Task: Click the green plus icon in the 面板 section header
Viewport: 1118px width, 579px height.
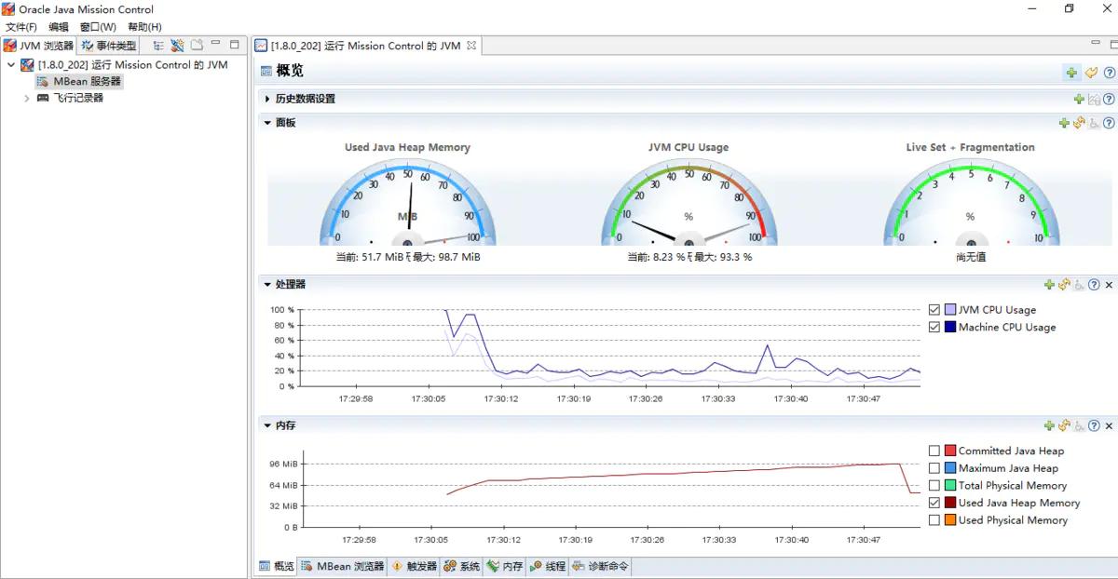Action: [1064, 123]
